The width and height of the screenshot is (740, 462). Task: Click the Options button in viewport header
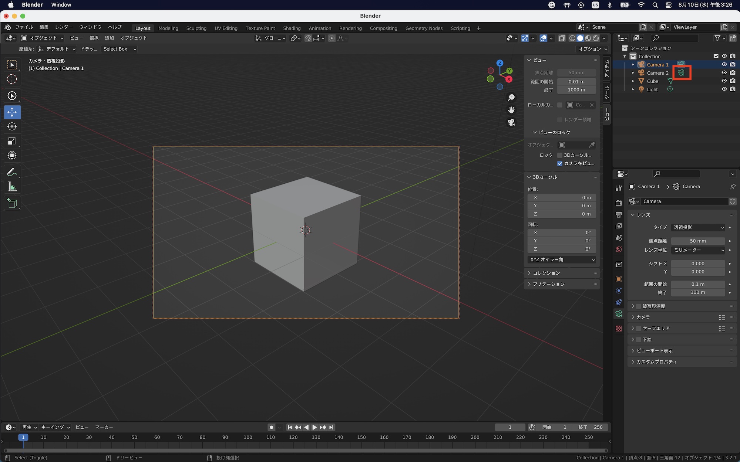(593, 49)
